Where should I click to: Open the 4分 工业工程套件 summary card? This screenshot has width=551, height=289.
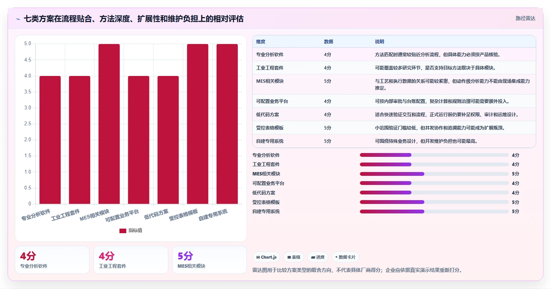131,260
